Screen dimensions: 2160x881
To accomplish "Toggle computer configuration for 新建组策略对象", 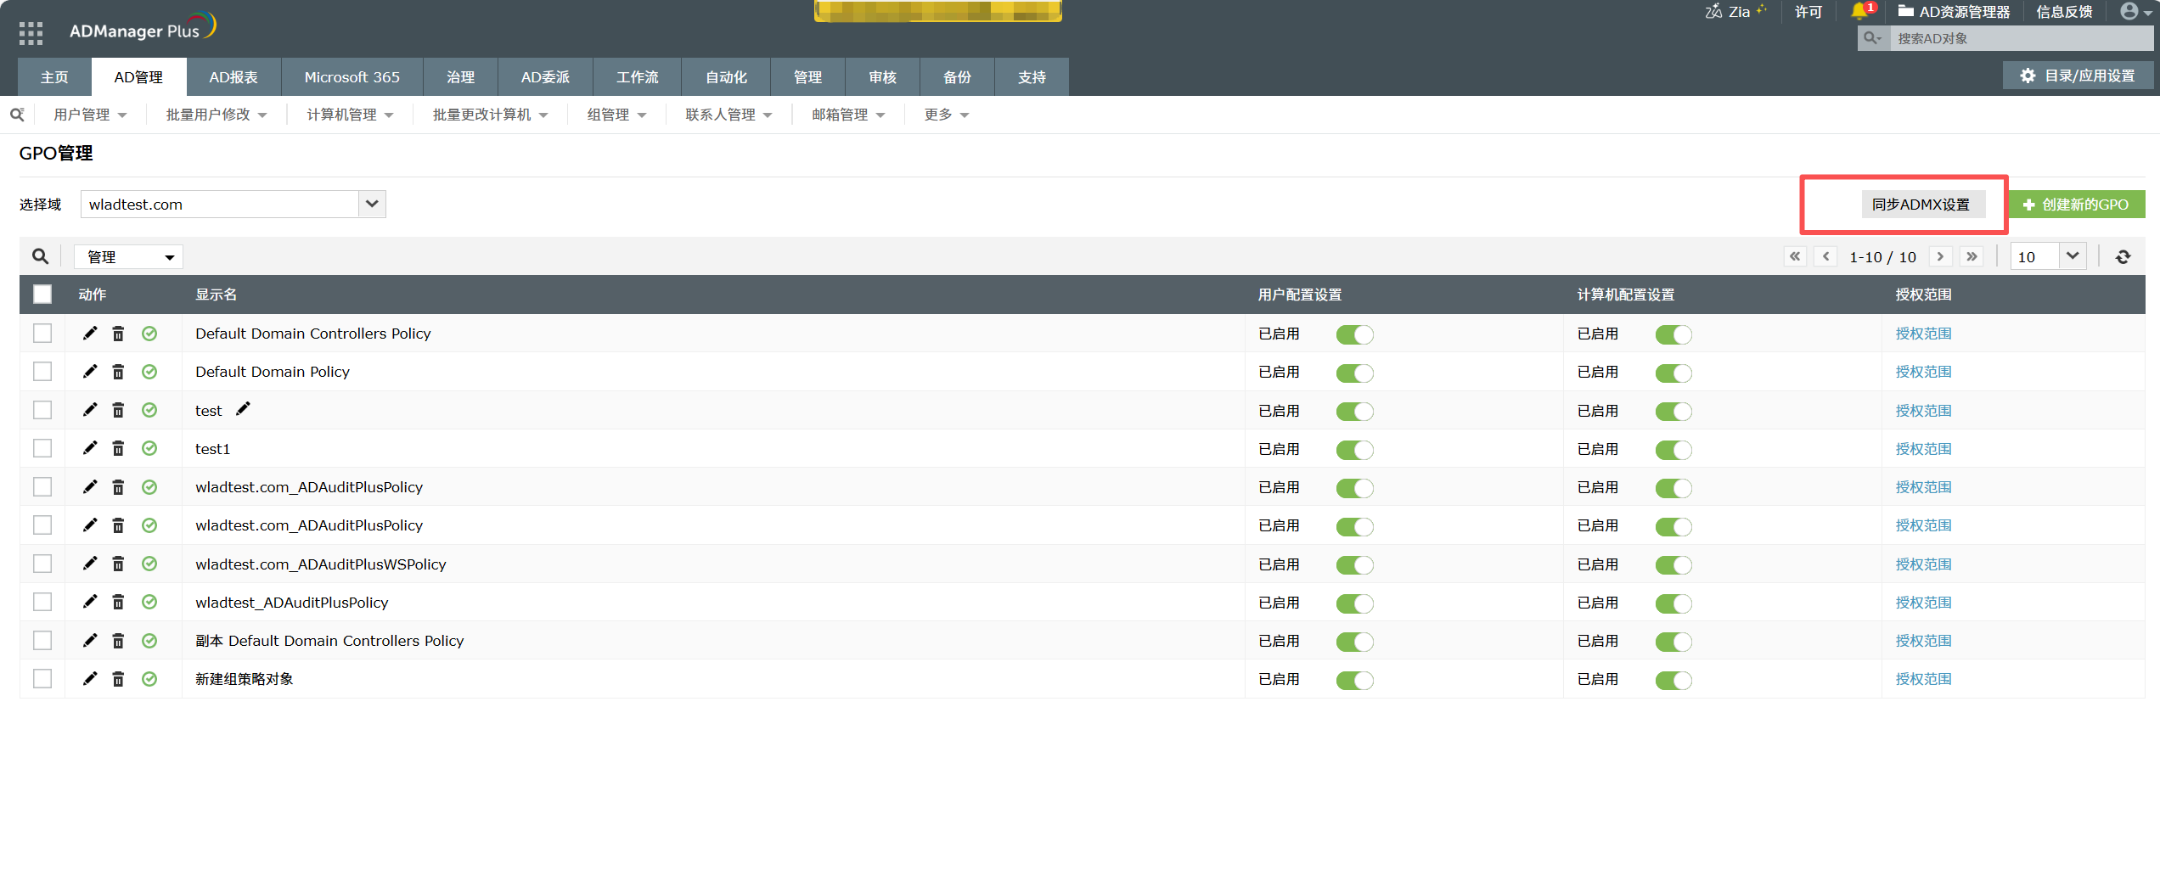I will pyautogui.click(x=1673, y=680).
